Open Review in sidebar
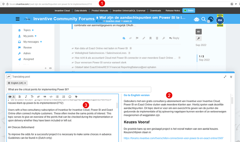Image resolution: width=240 pixels, height=142 pixels. [27, 48]
